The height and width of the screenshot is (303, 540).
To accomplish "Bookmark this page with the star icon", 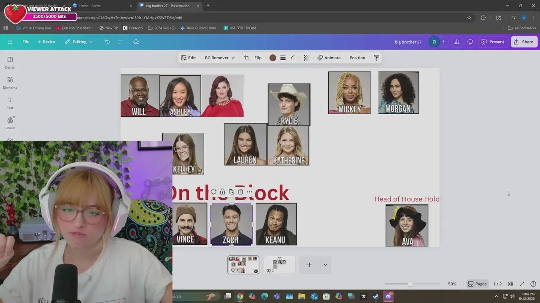I will click(469, 18).
